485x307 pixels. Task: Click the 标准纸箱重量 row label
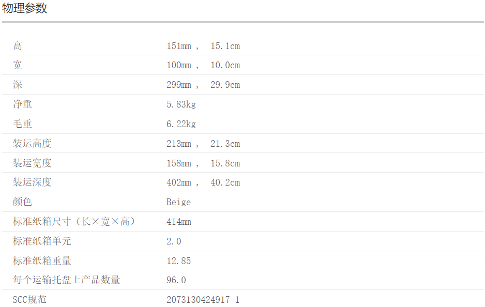[x=42, y=261]
